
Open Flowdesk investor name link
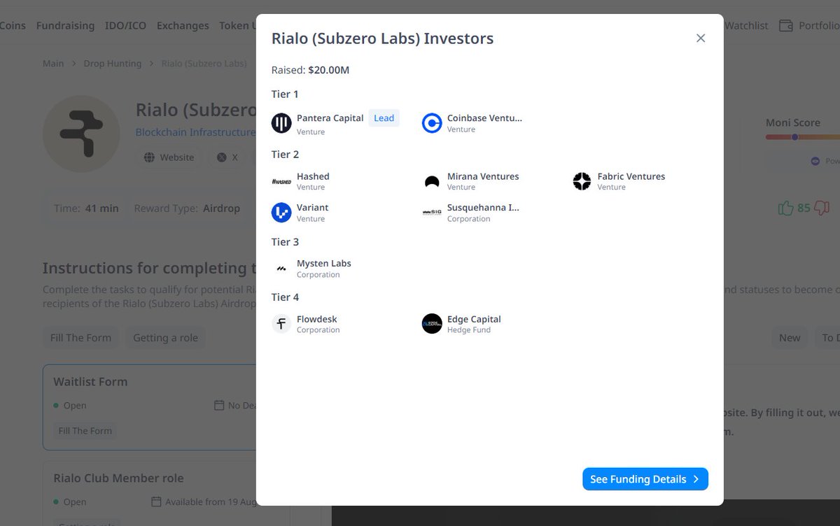point(317,319)
